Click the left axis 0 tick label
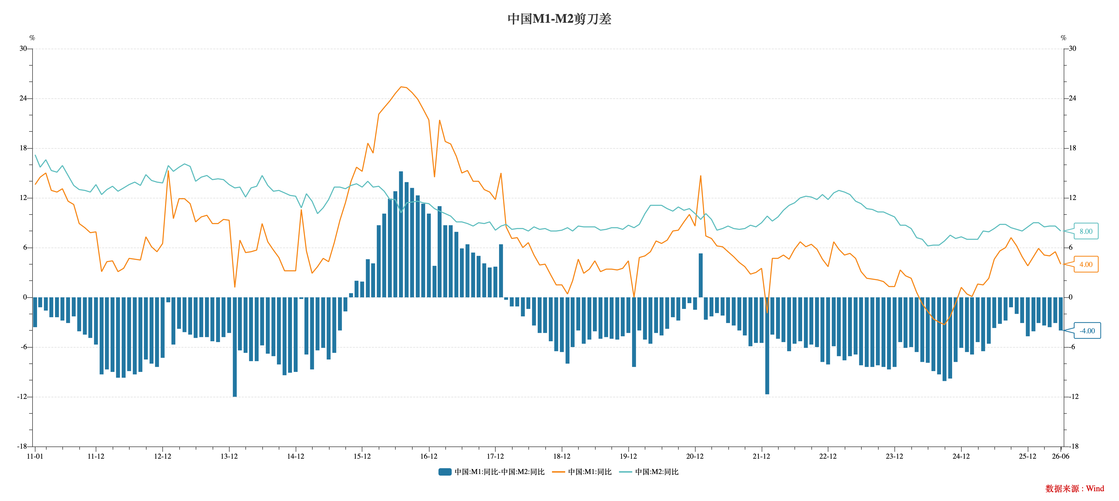 click(25, 297)
